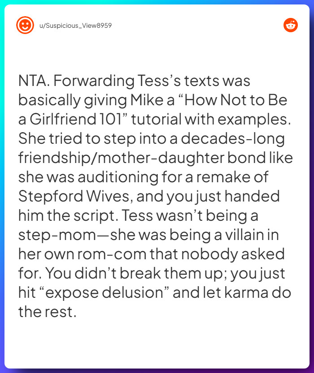Click the word "decades-long"
The image size is (314, 373).
[x=233, y=139]
